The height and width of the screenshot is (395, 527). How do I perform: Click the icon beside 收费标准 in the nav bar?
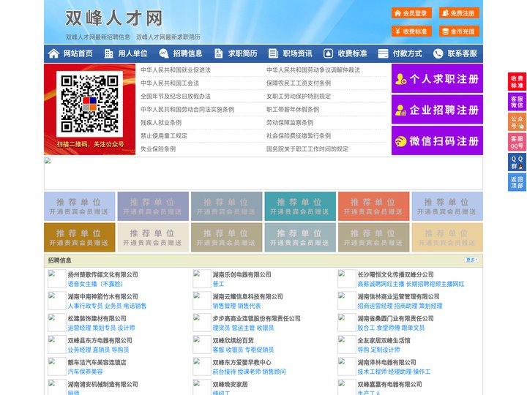[328, 53]
